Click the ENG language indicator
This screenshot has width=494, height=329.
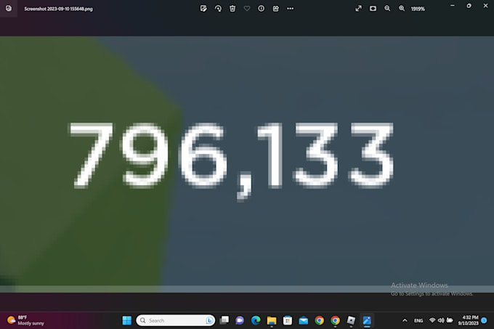click(418, 321)
